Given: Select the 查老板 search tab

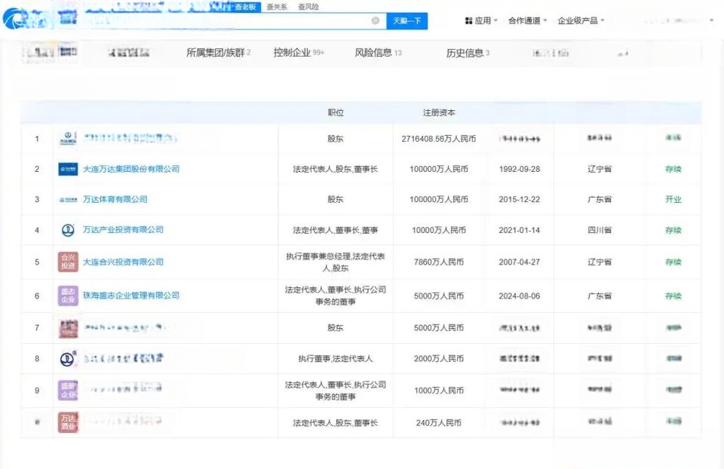Looking at the screenshot, I should 245,7.
